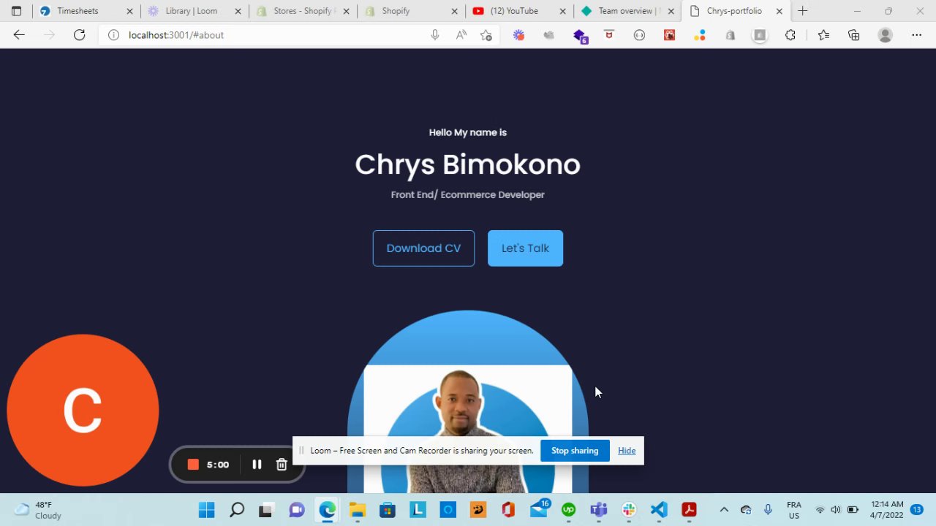Stop the Loom recording

tap(193, 465)
